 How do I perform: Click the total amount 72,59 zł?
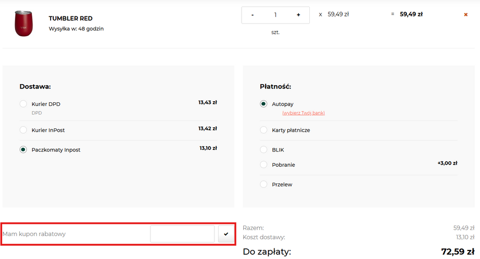pyautogui.click(x=458, y=252)
